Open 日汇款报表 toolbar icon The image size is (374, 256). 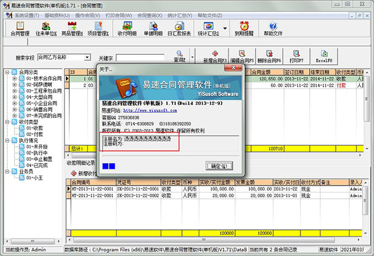(179, 29)
